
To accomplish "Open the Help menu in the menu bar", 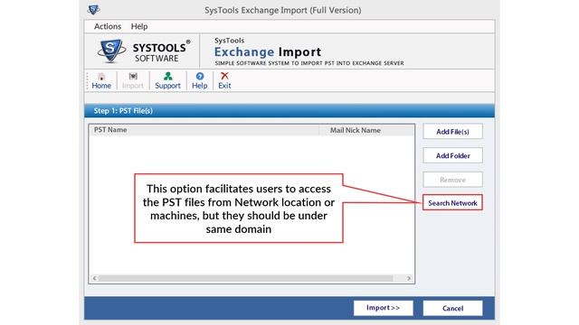I will click(x=139, y=26).
